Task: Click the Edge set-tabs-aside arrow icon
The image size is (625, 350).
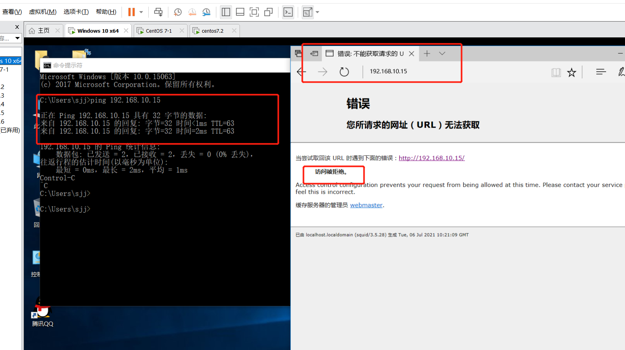Action: pyautogui.click(x=314, y=54)
